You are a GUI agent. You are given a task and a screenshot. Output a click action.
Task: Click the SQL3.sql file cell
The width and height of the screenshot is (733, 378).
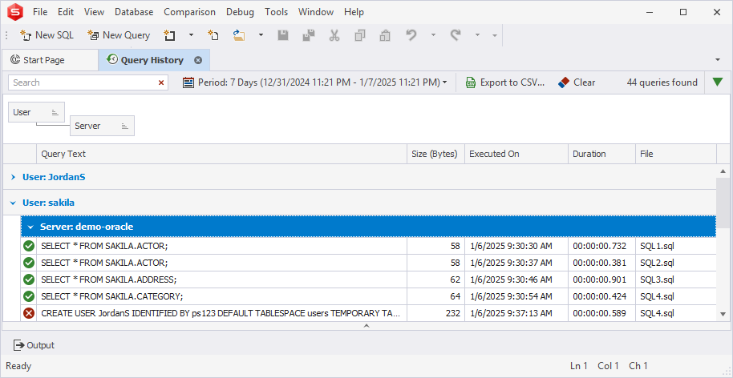[675, 279]
